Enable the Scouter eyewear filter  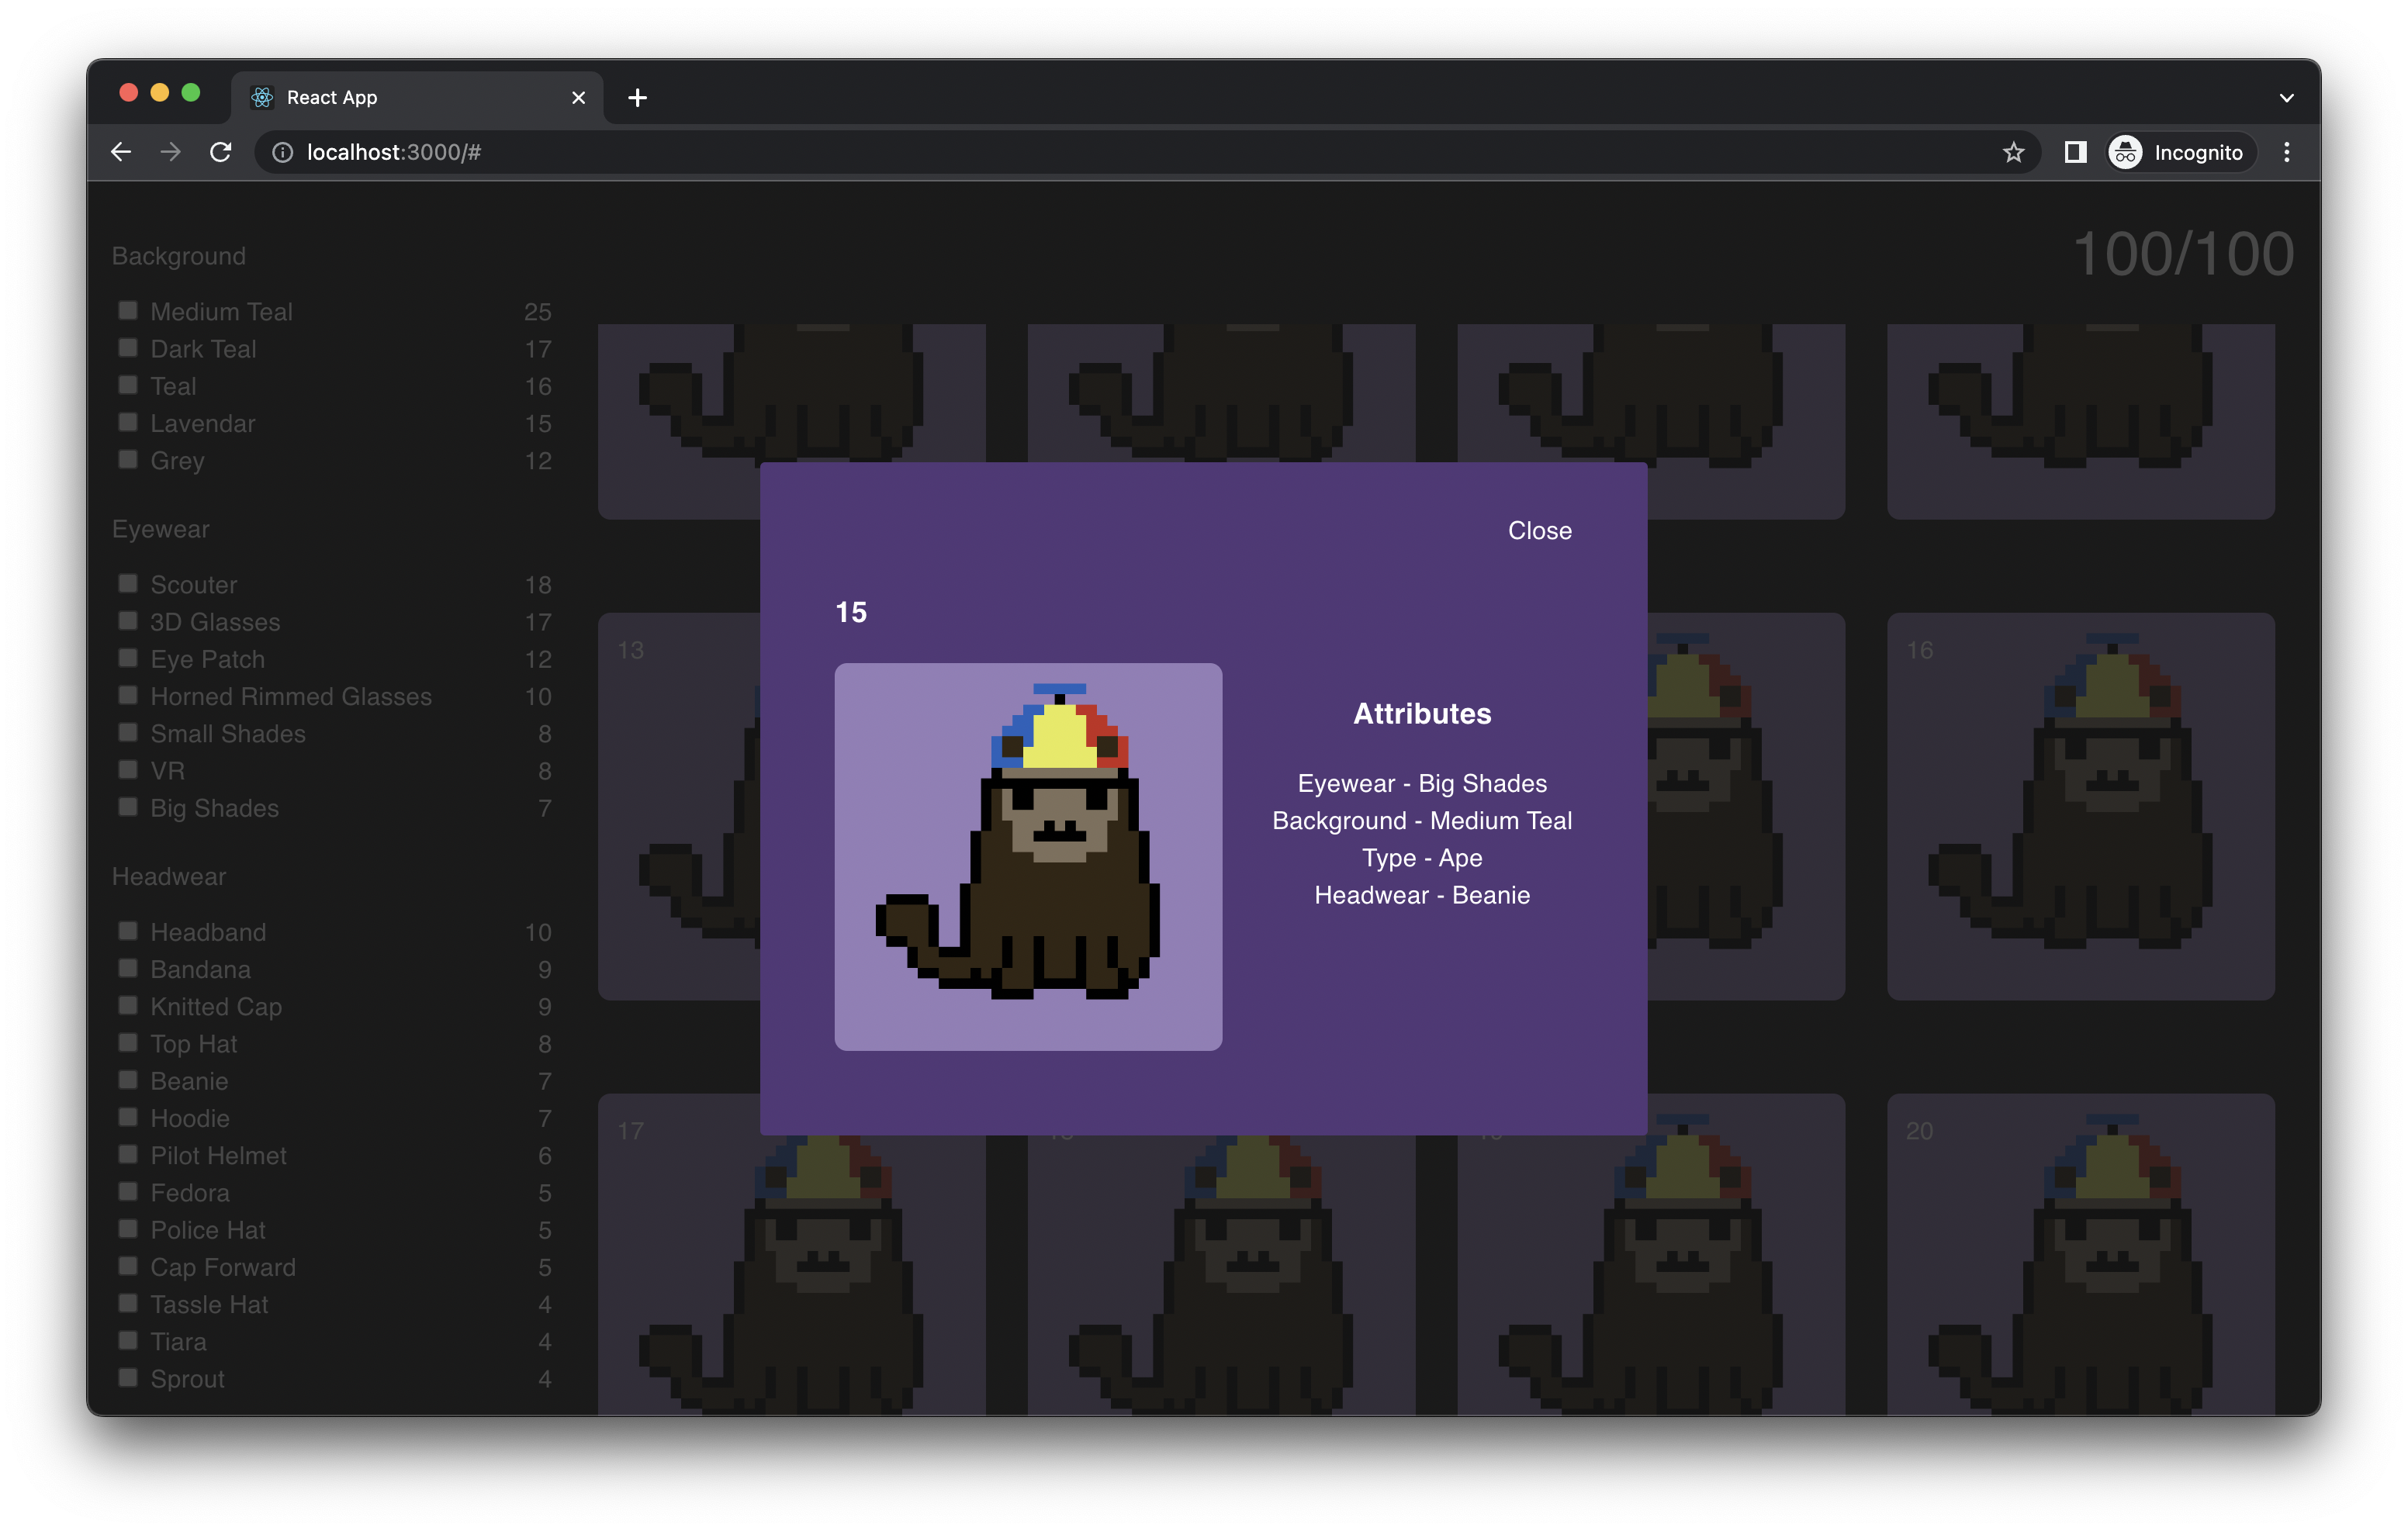(128, 584)
